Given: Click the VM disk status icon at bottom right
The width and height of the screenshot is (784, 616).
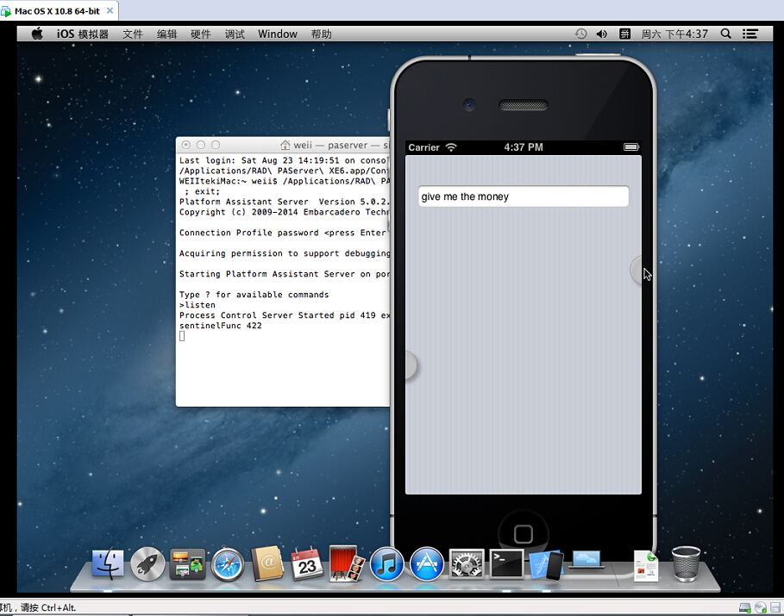Looking at the screenshot, I should [x=745, y=607].
